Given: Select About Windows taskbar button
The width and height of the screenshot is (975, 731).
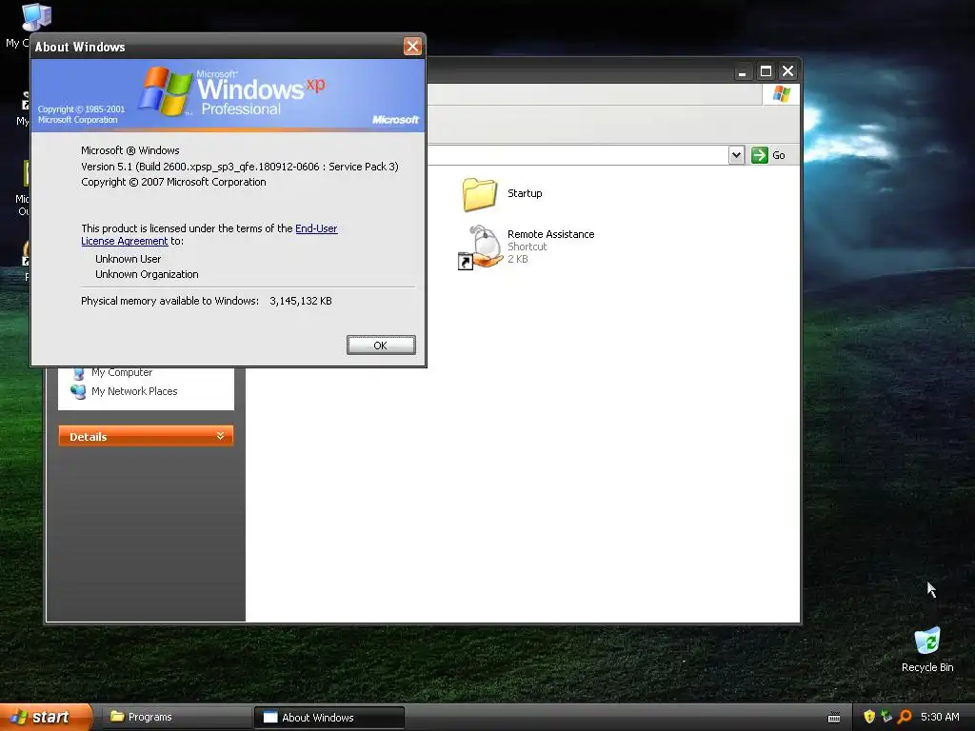Looking at the screenshot, I should pyautogui.click(x=328, y=718).
